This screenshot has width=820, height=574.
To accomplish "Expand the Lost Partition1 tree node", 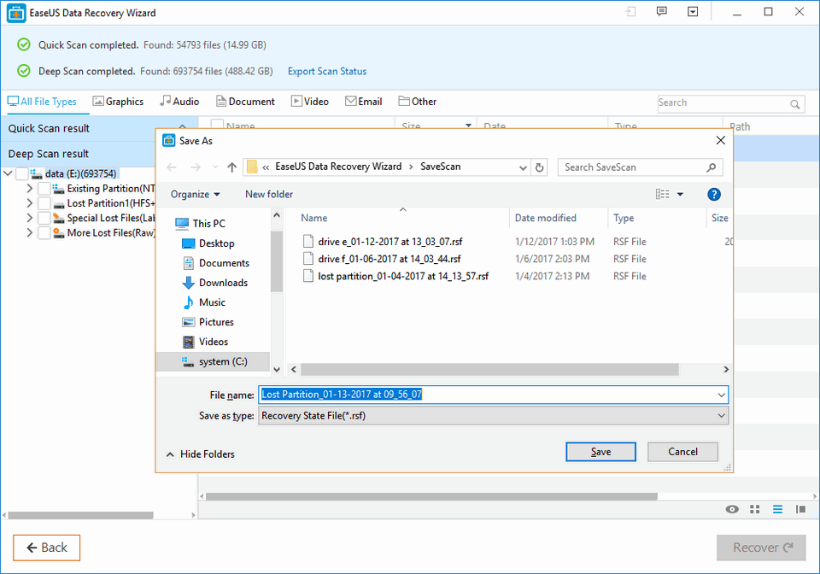I will coord(31,203).
